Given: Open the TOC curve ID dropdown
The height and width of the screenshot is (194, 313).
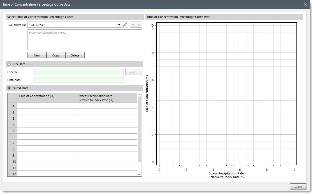Looking at the screenshot, I should [x=119, y=25].
